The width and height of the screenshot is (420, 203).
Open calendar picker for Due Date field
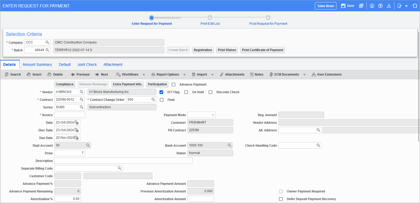coord(76,138)
